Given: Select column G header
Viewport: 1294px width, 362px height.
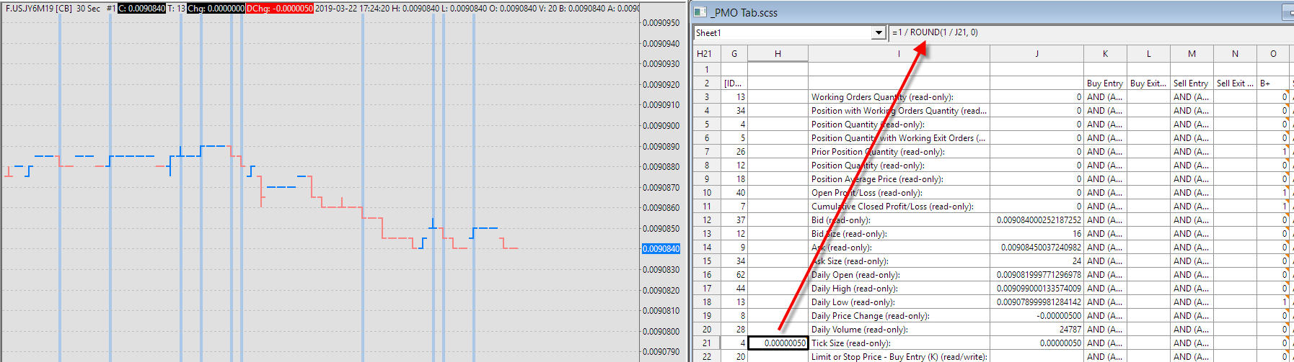Looking at the screenshot, I should 734,54.
